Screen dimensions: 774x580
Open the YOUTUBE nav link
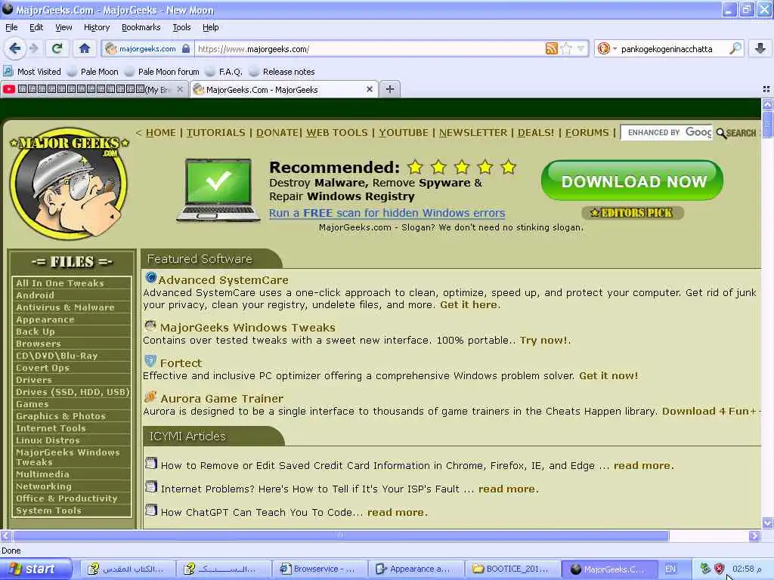point(404,133)
